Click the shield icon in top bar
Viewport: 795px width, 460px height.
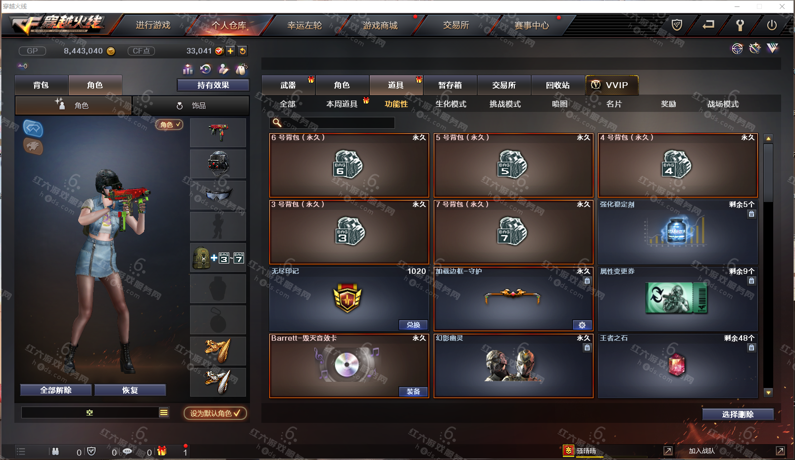677,25
